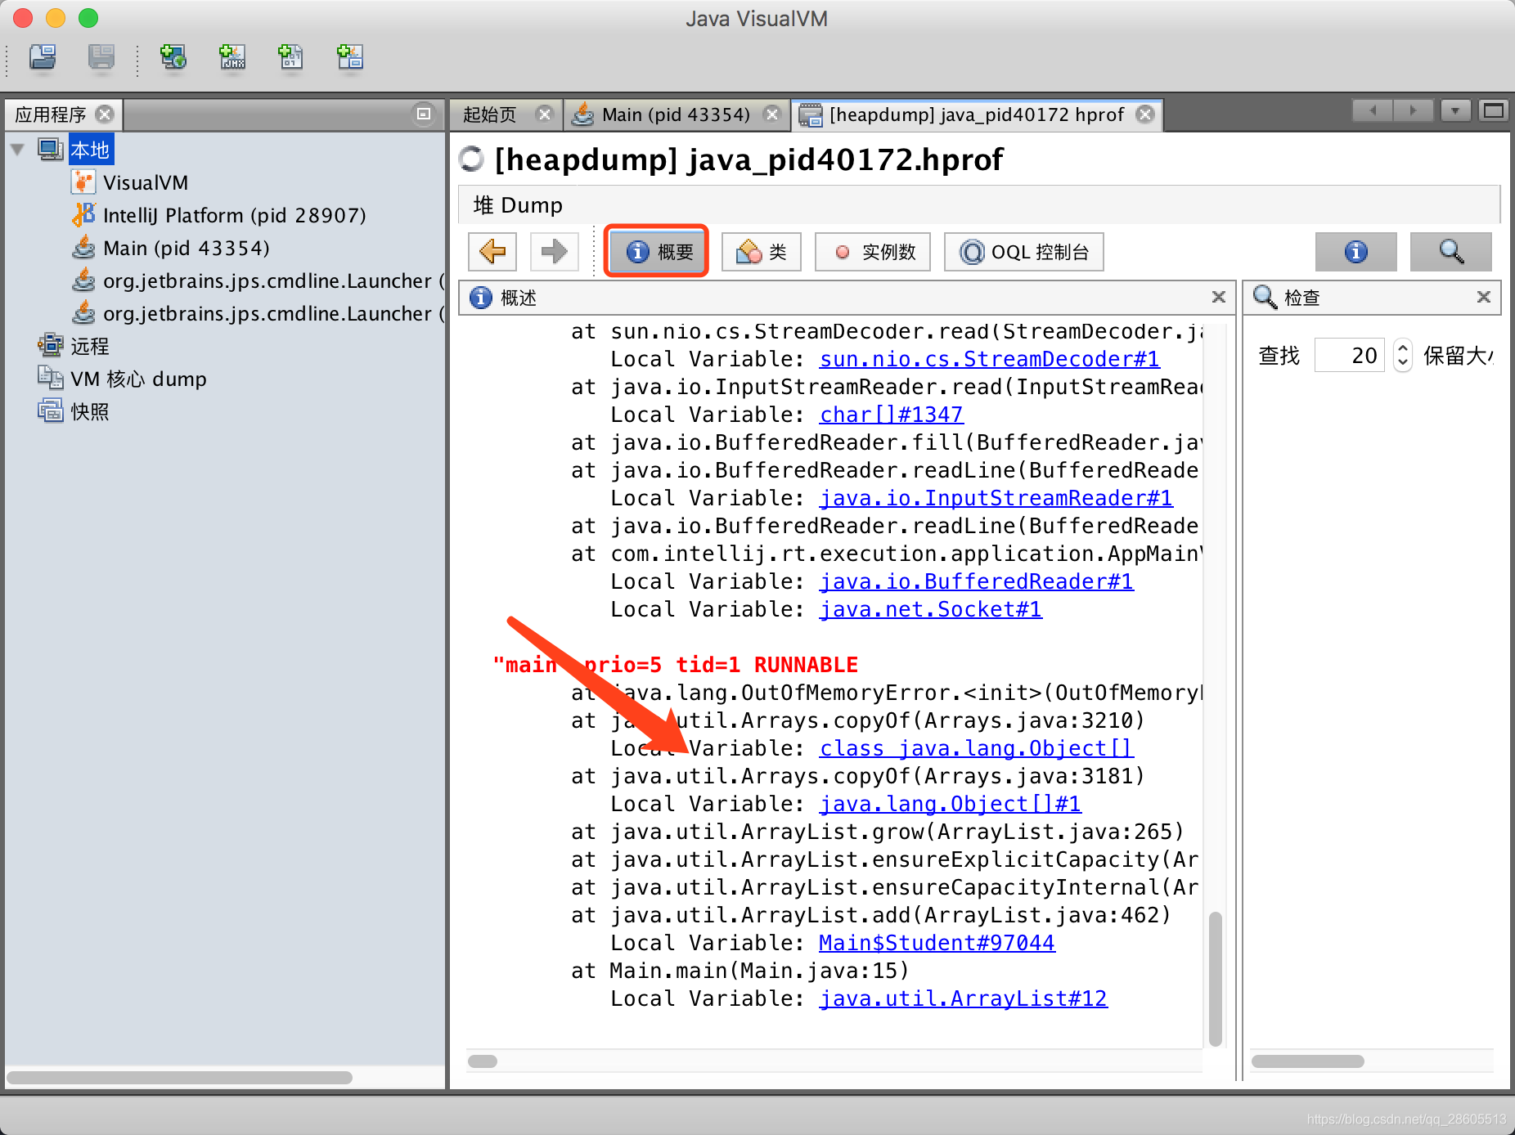
Task: Select the 快照 snapshots node
Action: [90, 411]
